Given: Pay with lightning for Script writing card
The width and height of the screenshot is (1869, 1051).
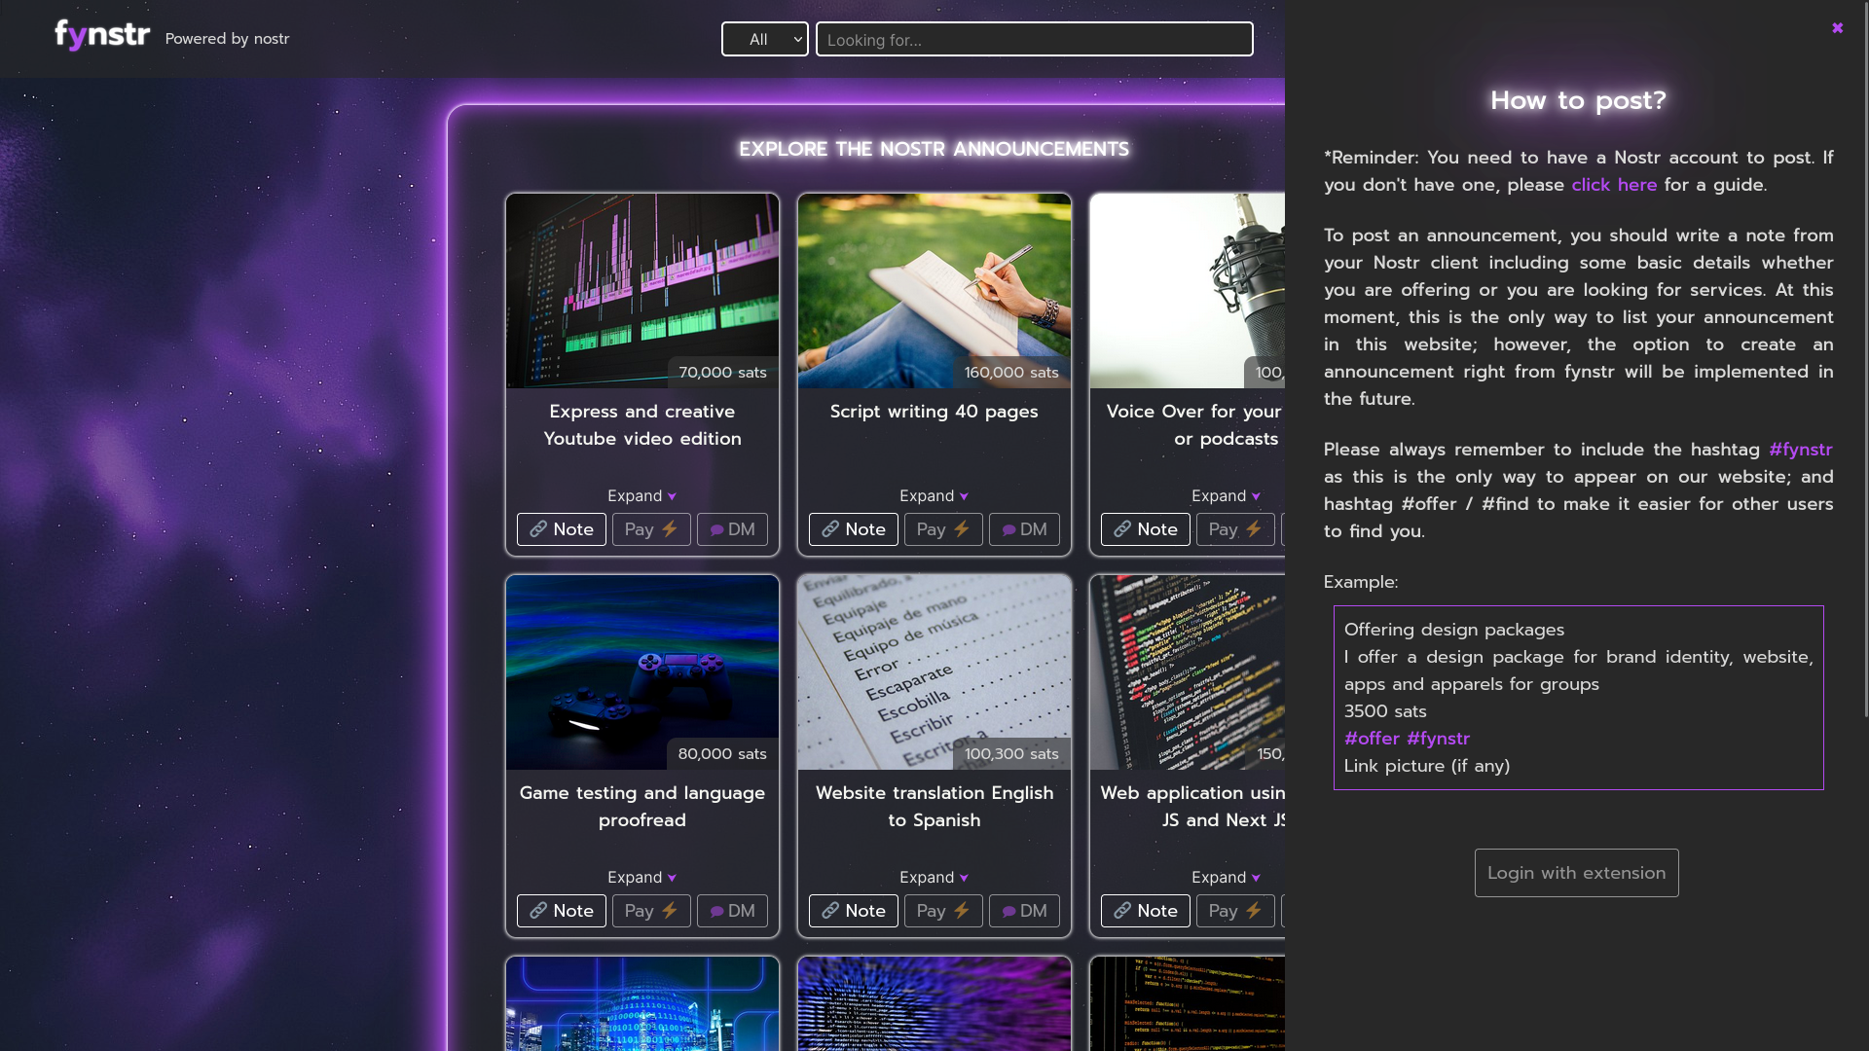Looking at the screenshot, I should pyautogui.click(x=942, y=529).
